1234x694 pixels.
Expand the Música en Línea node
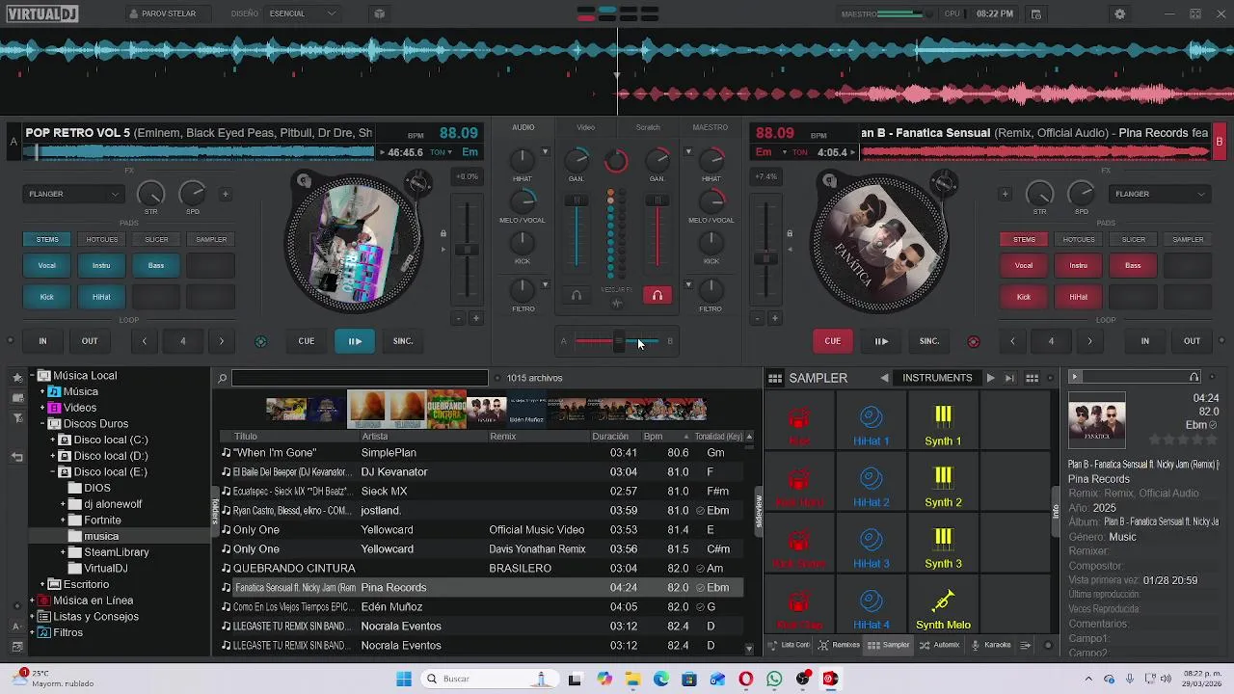[32, 601]
